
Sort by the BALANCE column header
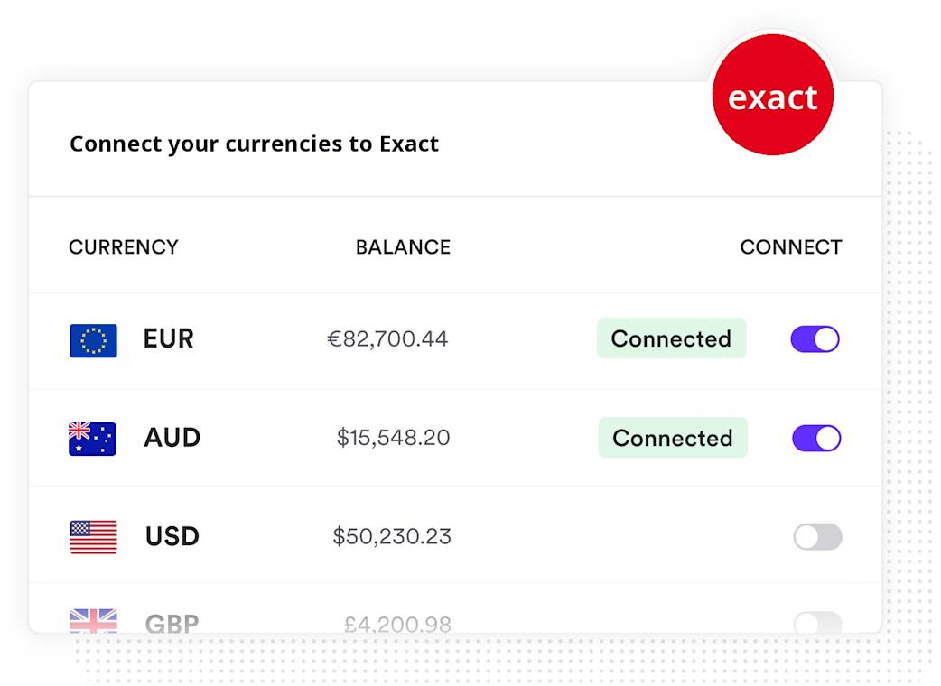[x=403, y=247]
